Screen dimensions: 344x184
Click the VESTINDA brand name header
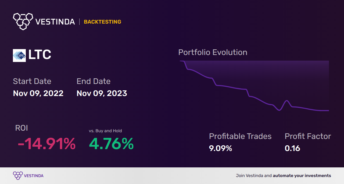tap(55, 22)
